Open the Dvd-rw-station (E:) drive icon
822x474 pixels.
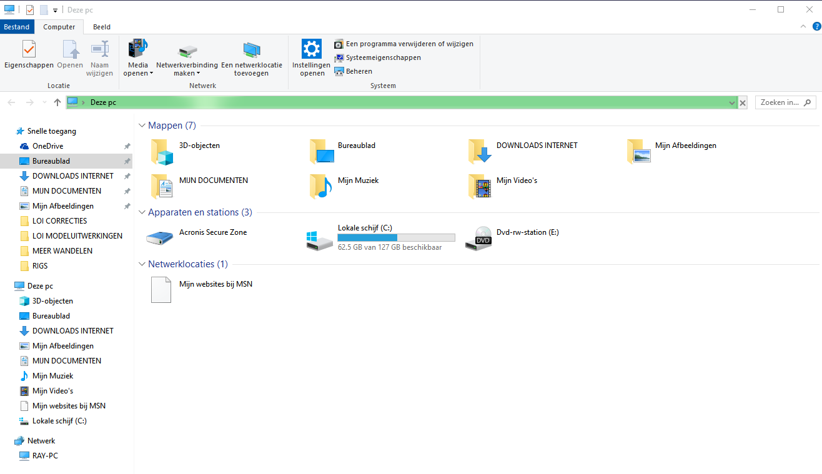coord(478,239)
